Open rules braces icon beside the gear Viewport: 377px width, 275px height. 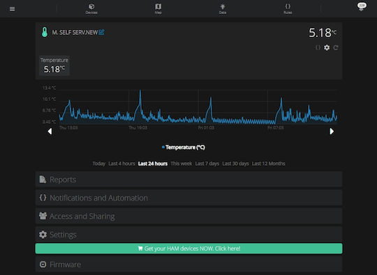tap(318, 47)
